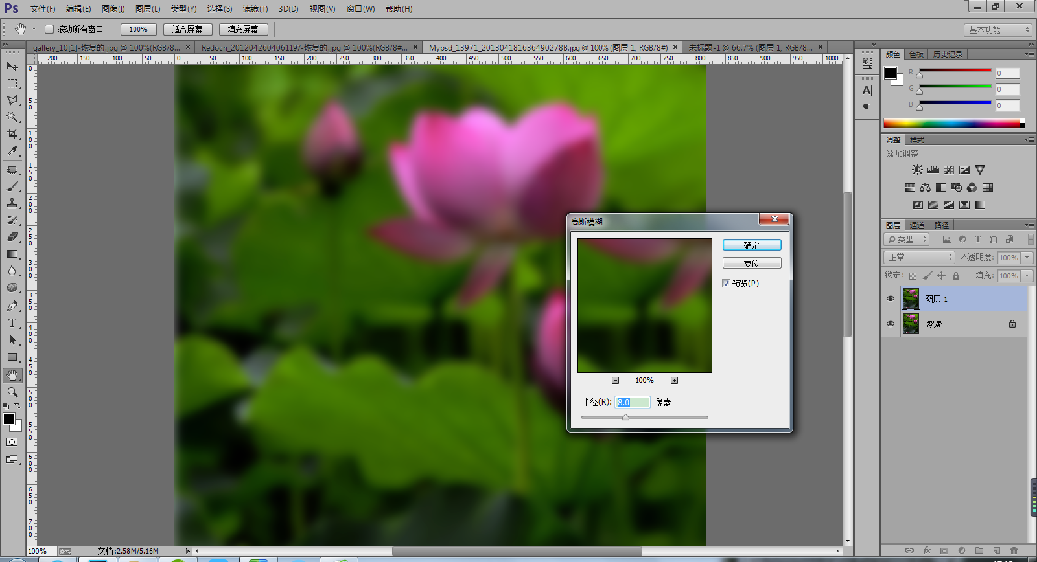Select the Horizontal Type tool

pyautogui.click(x=12, y=323)
